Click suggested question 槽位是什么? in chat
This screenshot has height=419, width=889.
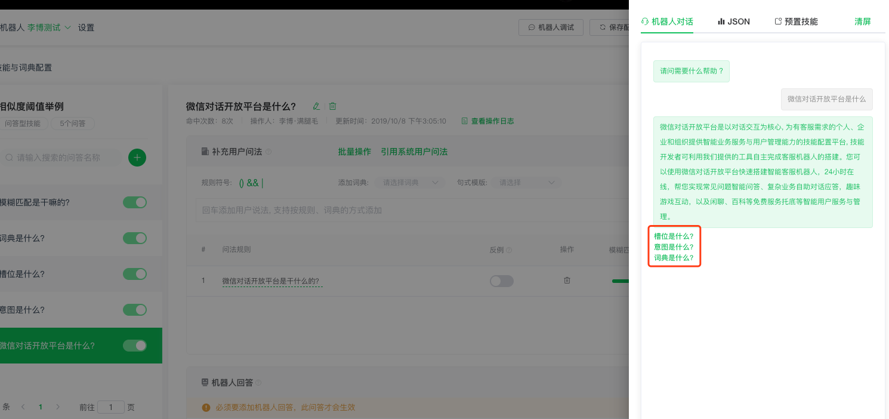674,236
